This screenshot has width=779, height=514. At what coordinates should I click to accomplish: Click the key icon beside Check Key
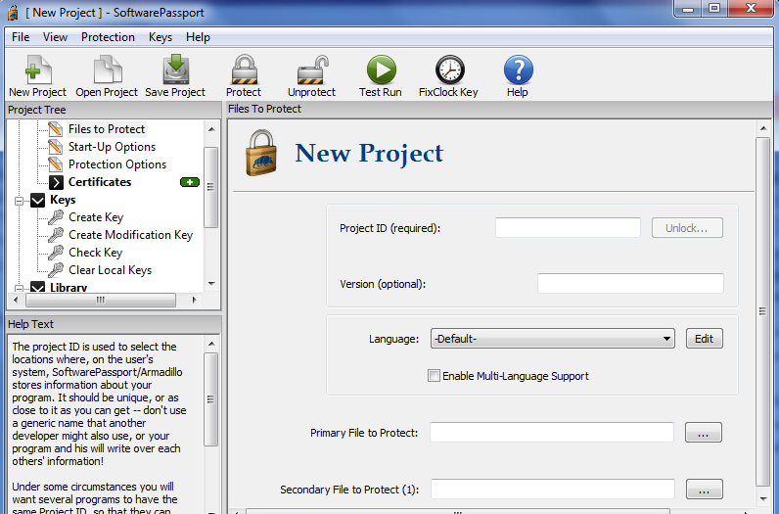pos(56,253)
